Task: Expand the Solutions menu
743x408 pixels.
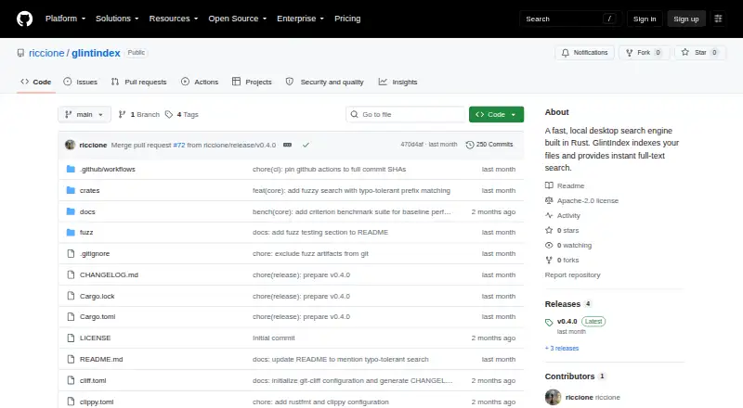Action: coord(117,19)
